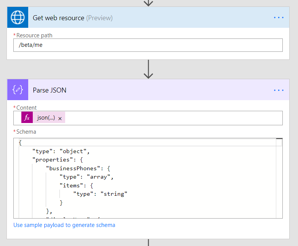The width and height of the screenshot is (298, 246).
Task: Click inside the Resource path field
Action: click(x=148, y=45)
